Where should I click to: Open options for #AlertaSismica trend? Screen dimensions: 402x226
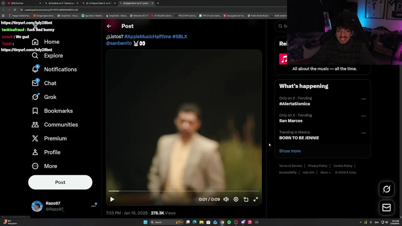click(364, 99)
